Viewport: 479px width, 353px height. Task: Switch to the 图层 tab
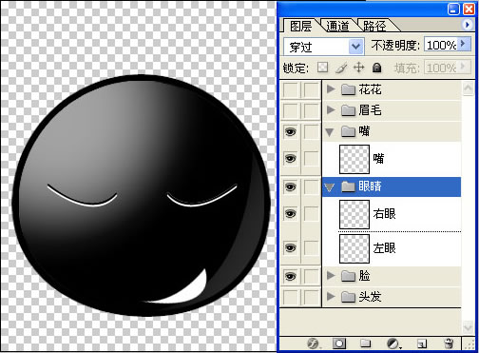300,26
